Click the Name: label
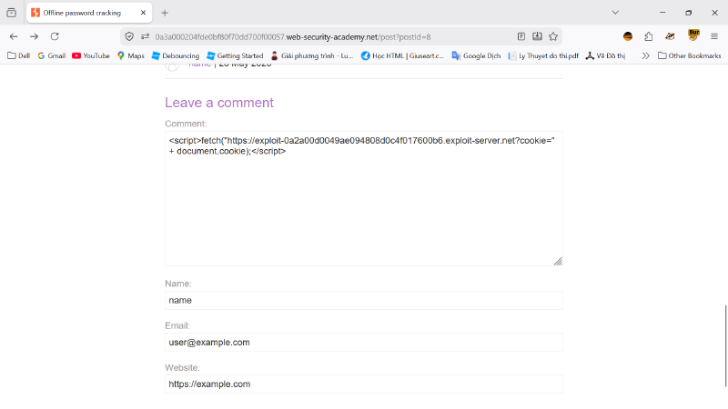 tap(177, 284)
